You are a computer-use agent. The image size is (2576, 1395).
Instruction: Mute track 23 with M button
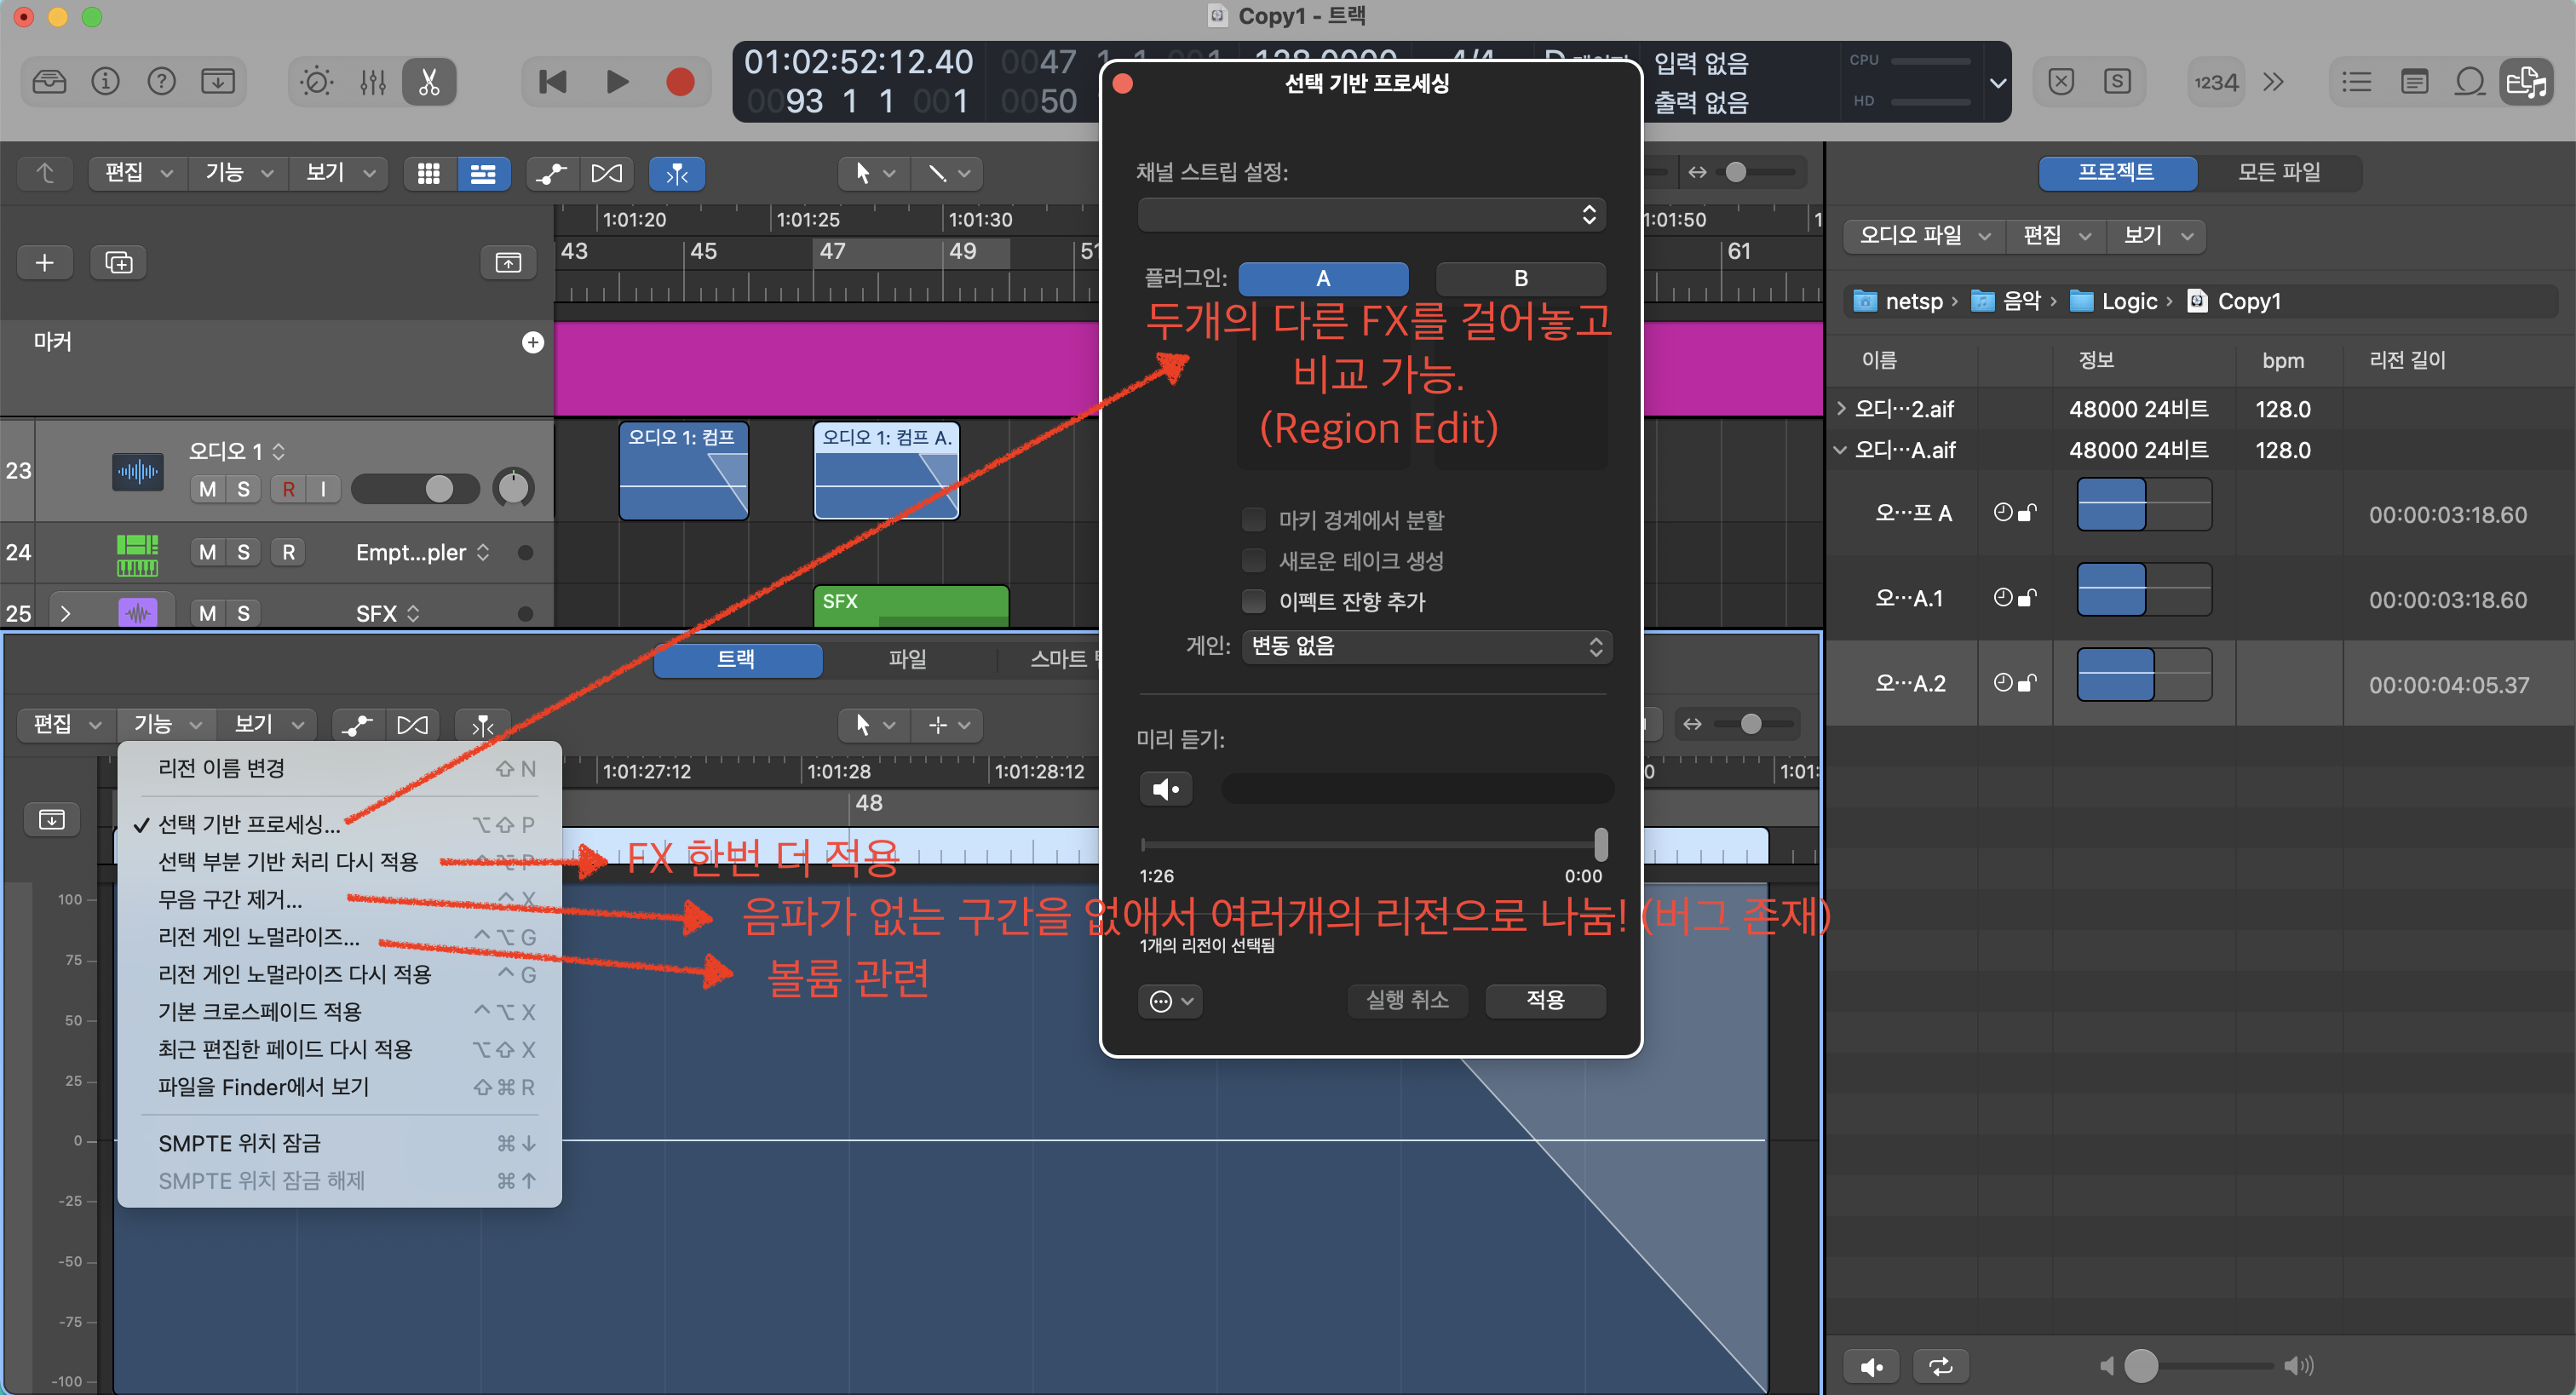207,489
